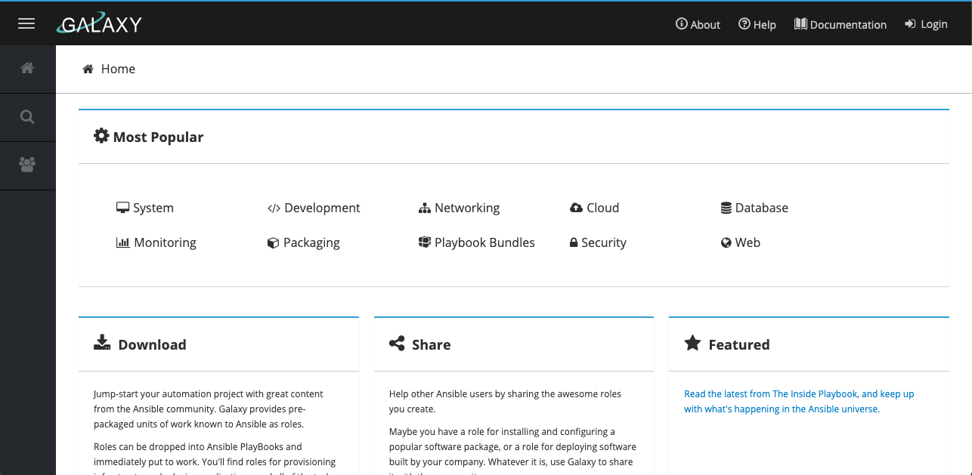Image resolution: width=972 pixels, height=475 pixels.
Task: Open the sidebar Home icon
Action: 27,68
